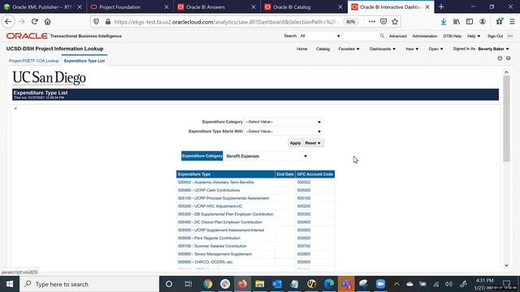Viewport: 520px width, 292px height.
Task: Click the scroll down arrow of dashboard
Action: click(506, 265)
